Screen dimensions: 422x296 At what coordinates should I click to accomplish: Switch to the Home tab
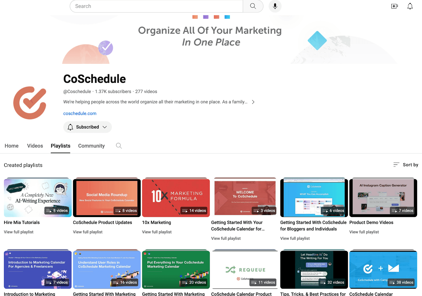pyautogui.click(x=12, y=146)
